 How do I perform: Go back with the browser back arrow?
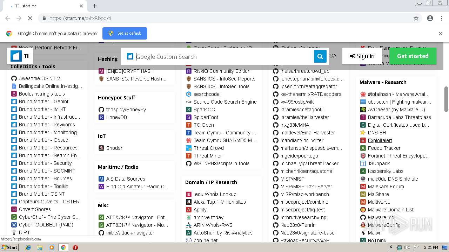tap(8, 18)
